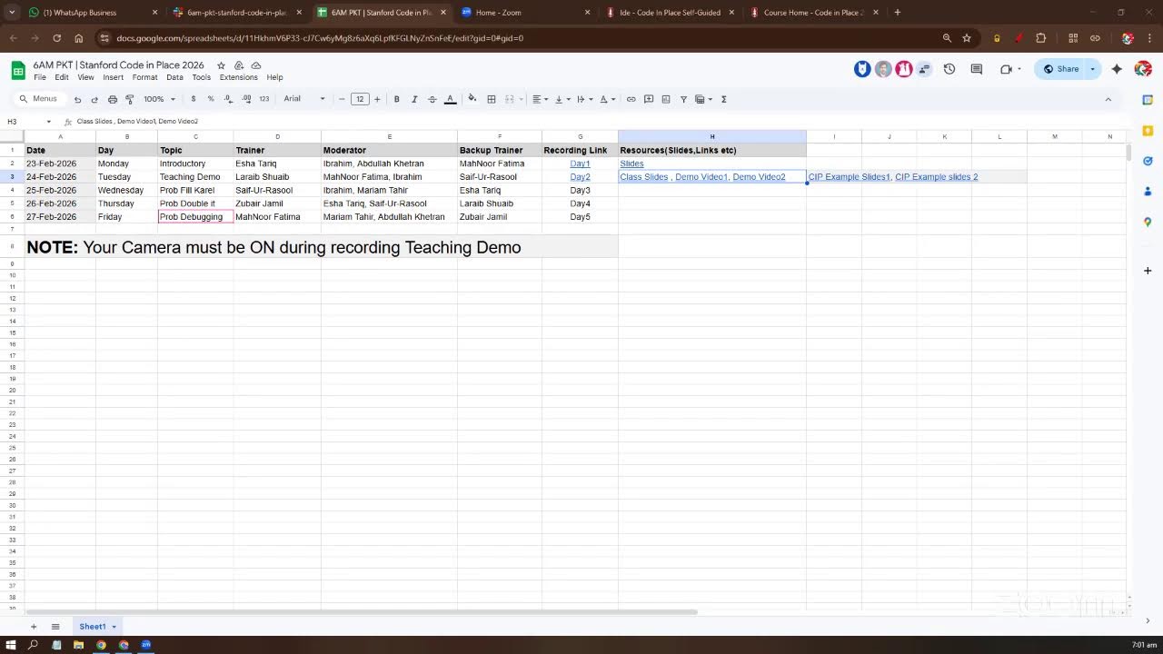Open the zoom level 100% dropdown
1163x654 pixels.
(x=158, y=99)
